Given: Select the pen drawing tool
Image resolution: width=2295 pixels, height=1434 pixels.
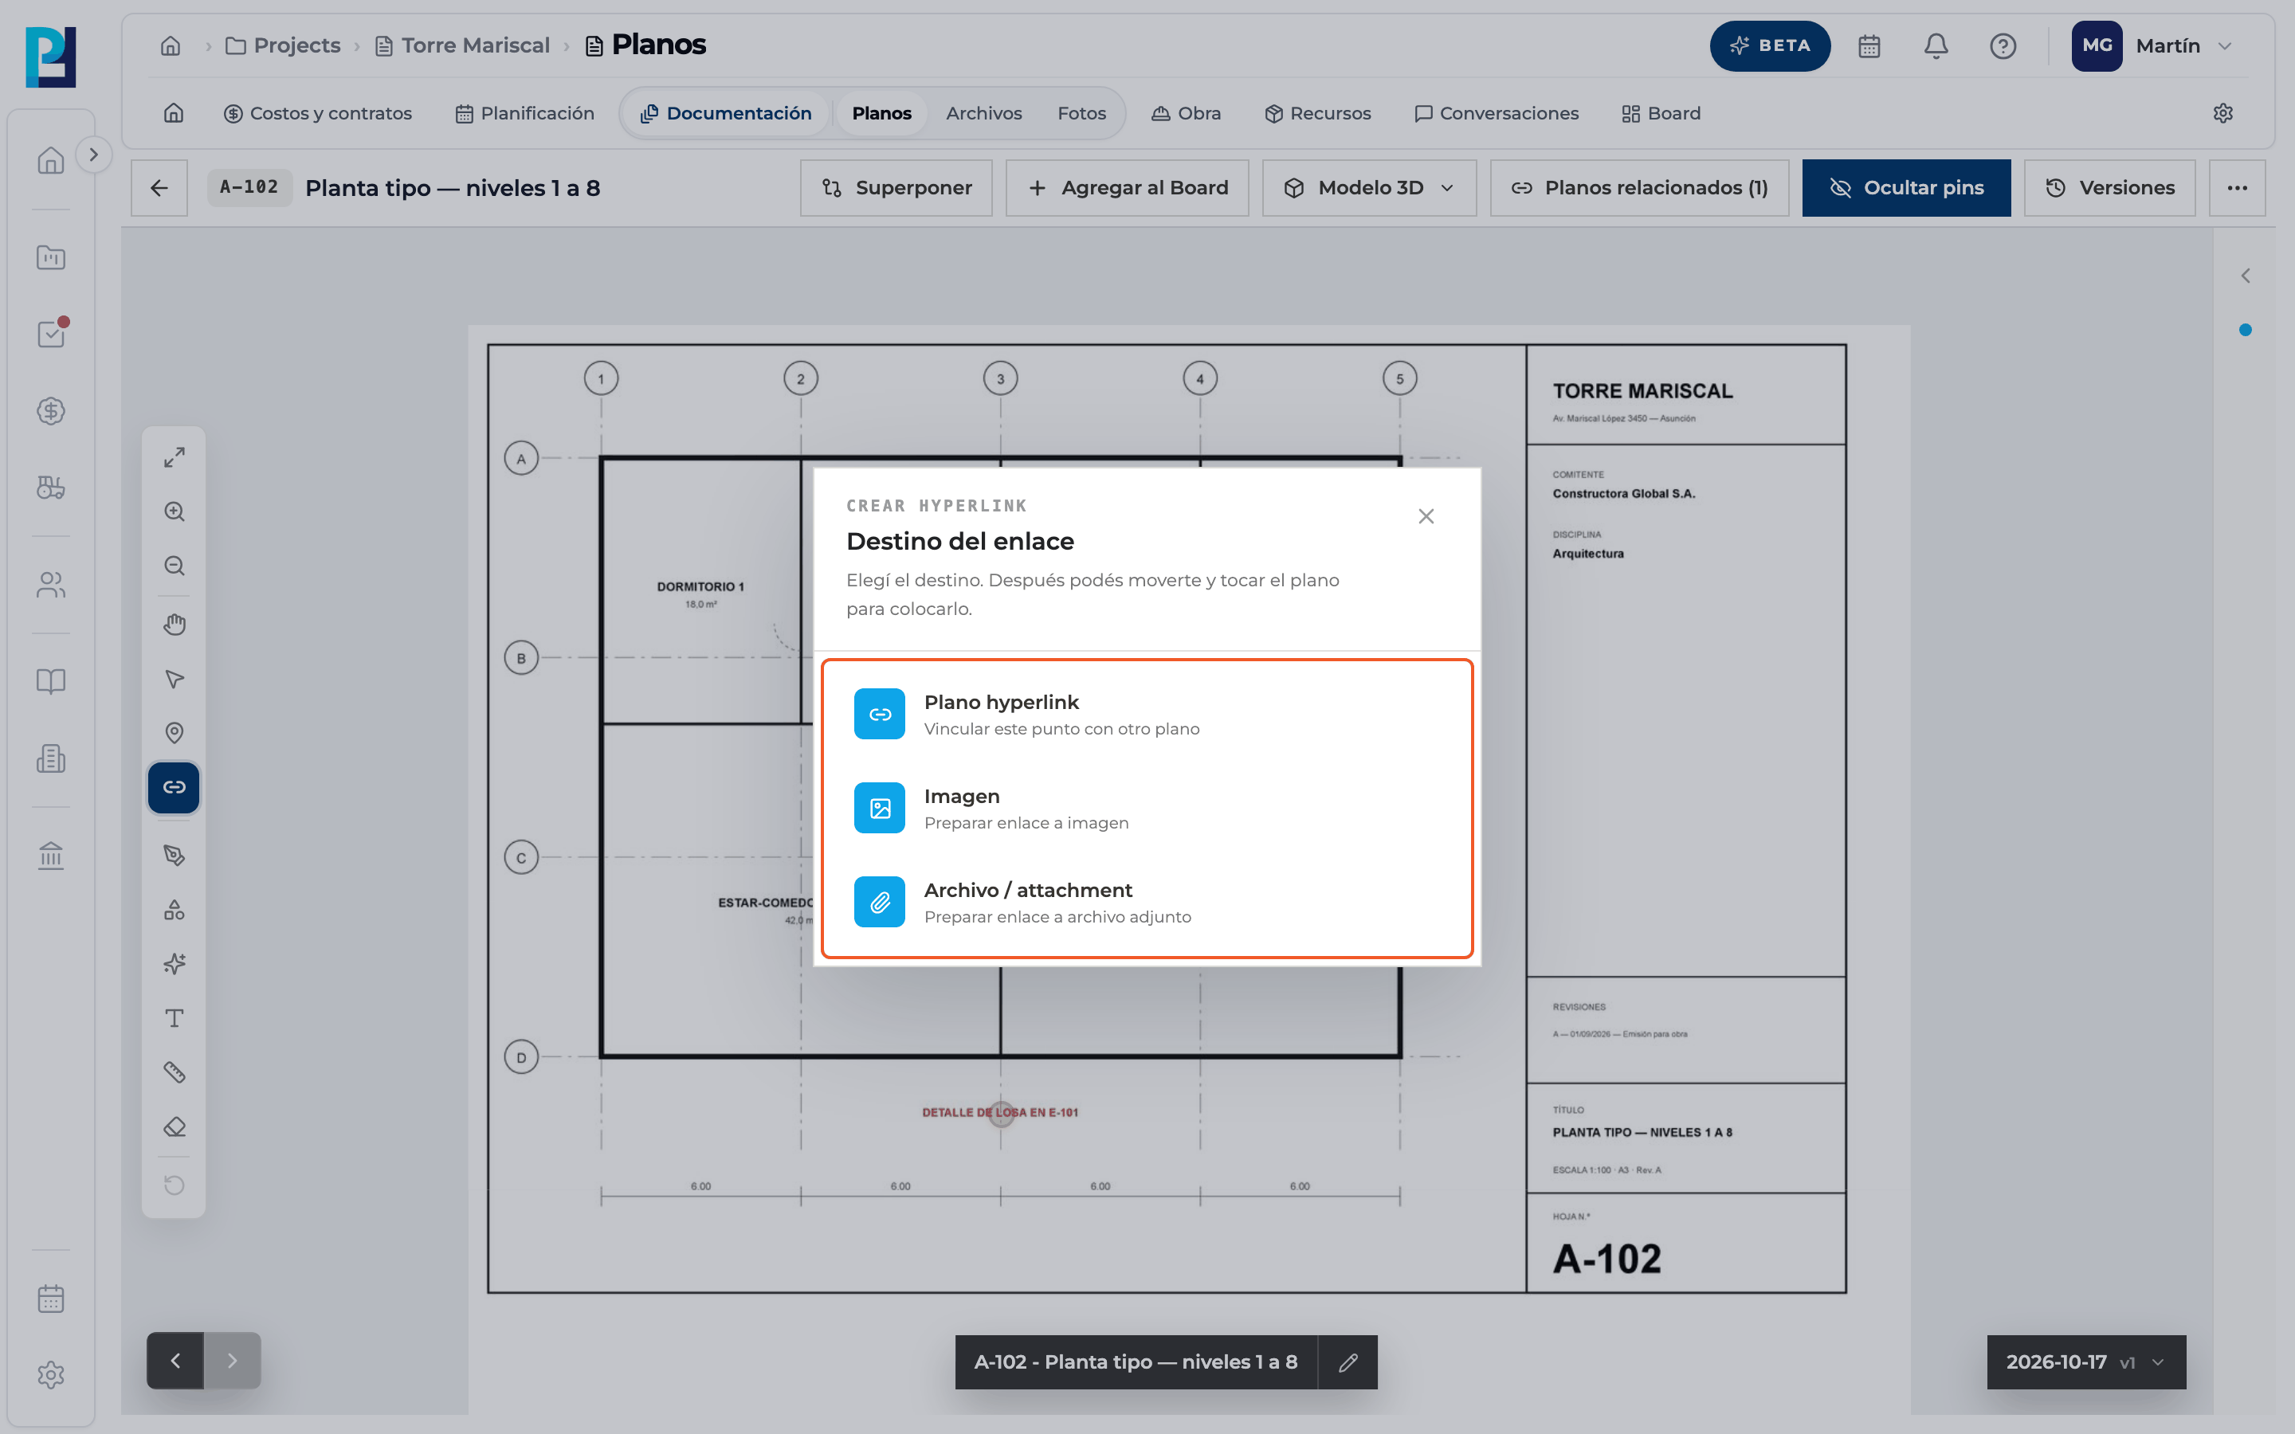Looking at the screenshot, I should point(174,856).
